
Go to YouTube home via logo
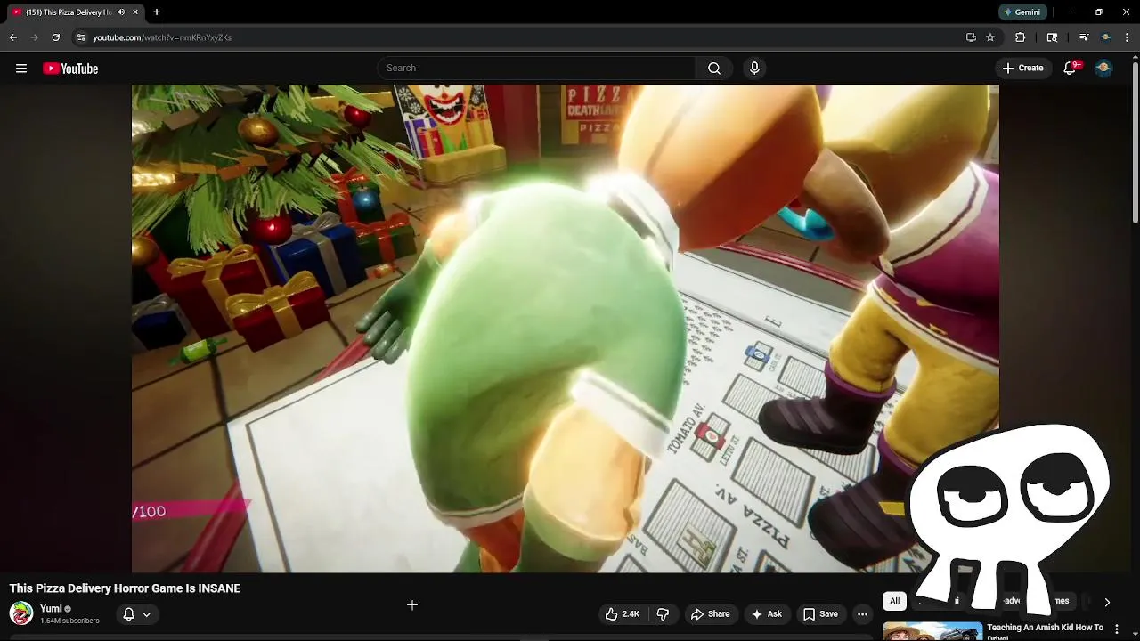pos(70,69)
